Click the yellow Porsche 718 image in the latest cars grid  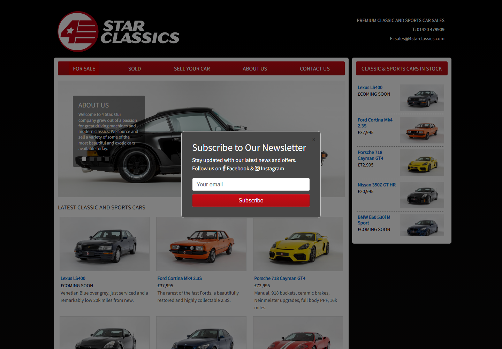tap(298, 244)
